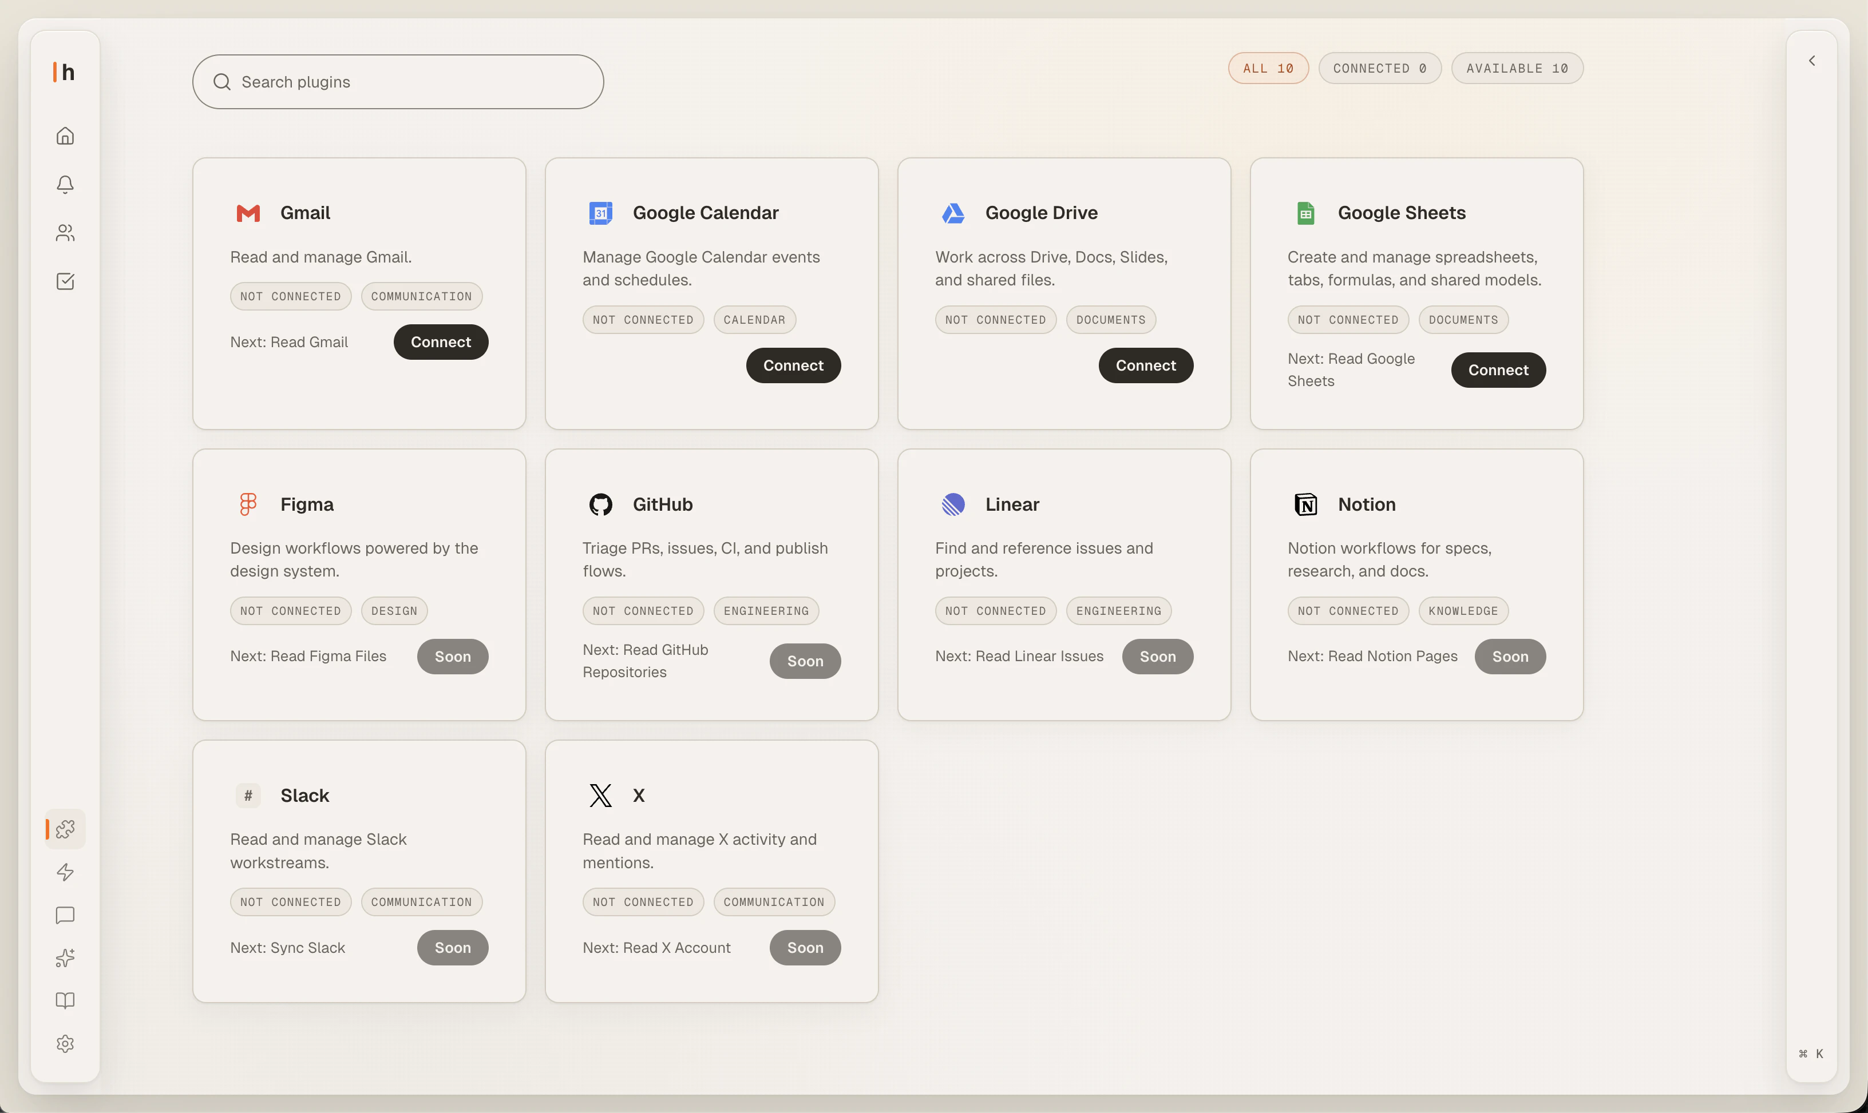Click the Figma logo icon
Viewport: 1868px width, 1113px height.
tap(248, 504)
